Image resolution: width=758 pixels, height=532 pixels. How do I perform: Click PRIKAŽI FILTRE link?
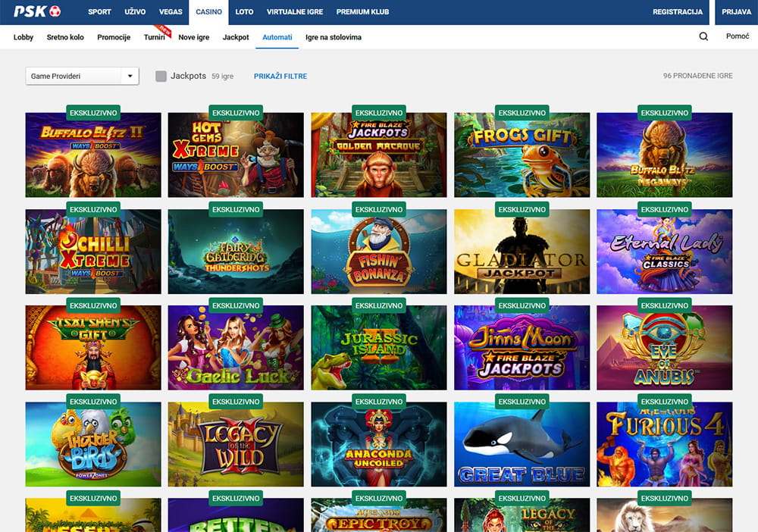click(x=280, y=76)
